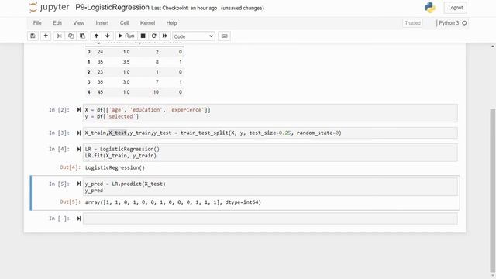Click the age value 45 in the table
Screen dimensions: 496x279
pyautogui.click(x=100, y=92)
